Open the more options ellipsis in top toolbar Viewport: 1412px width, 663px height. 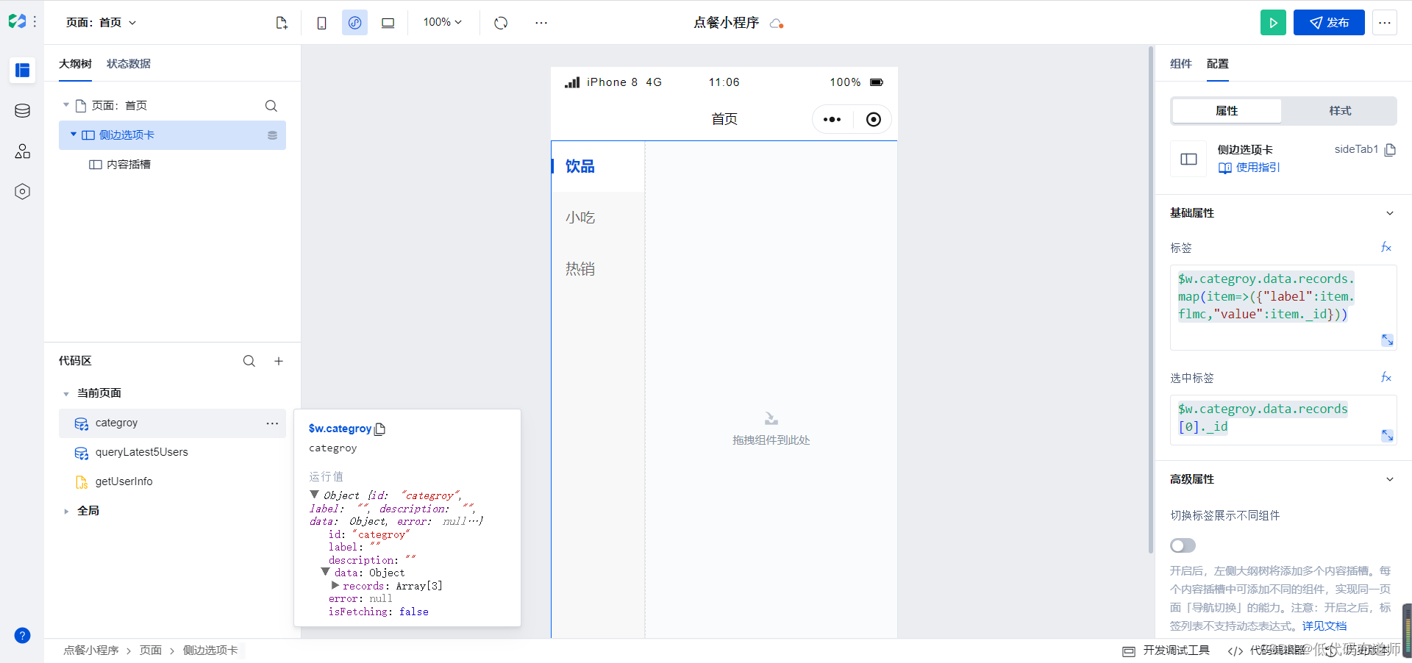point(541,23)
